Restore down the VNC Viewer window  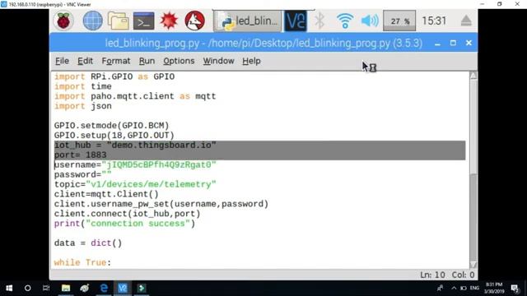click(500, 4)
